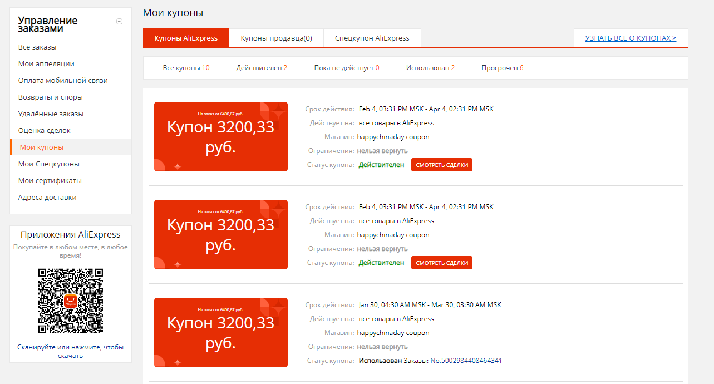Switch to Купоны продавца(0) tab
Image resolution: width=714 pixels, height=384 pixels.
click(277, 38)
